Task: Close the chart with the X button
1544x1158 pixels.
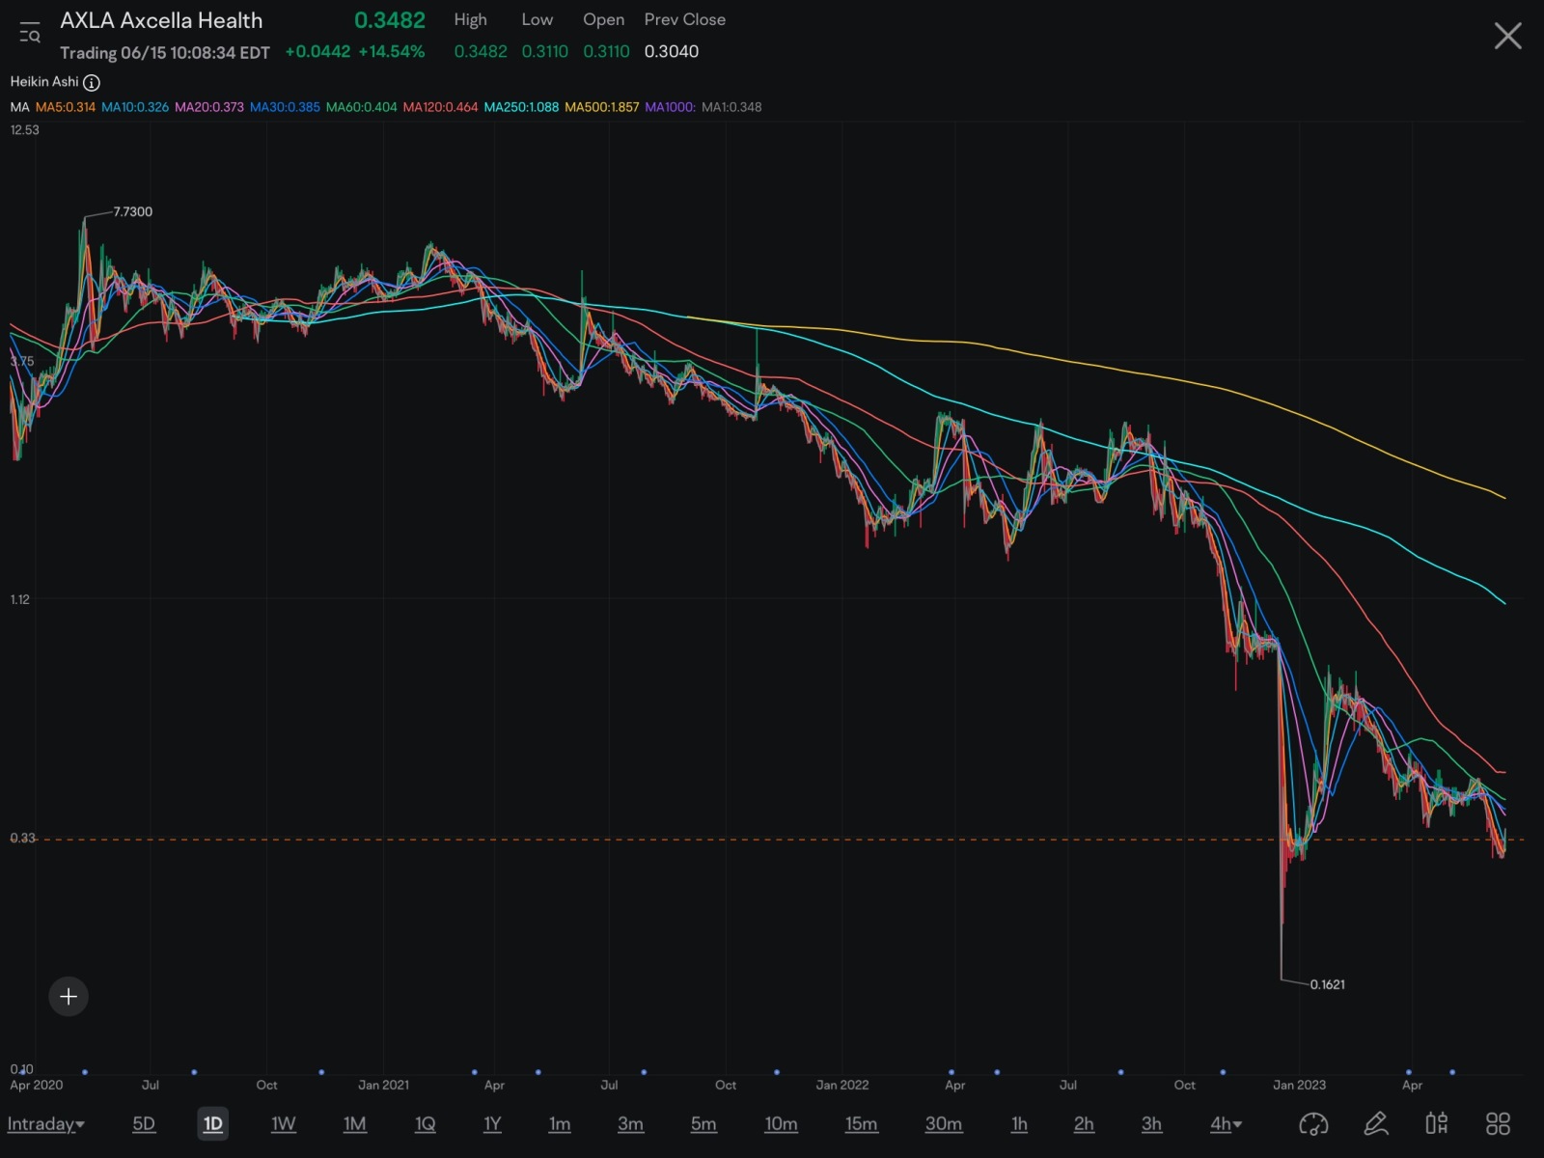Action: point(1507,37)
